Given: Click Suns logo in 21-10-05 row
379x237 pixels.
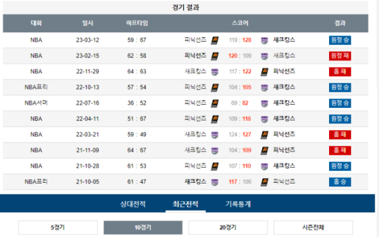Looking at the screenshot, I should click(265, 182).
